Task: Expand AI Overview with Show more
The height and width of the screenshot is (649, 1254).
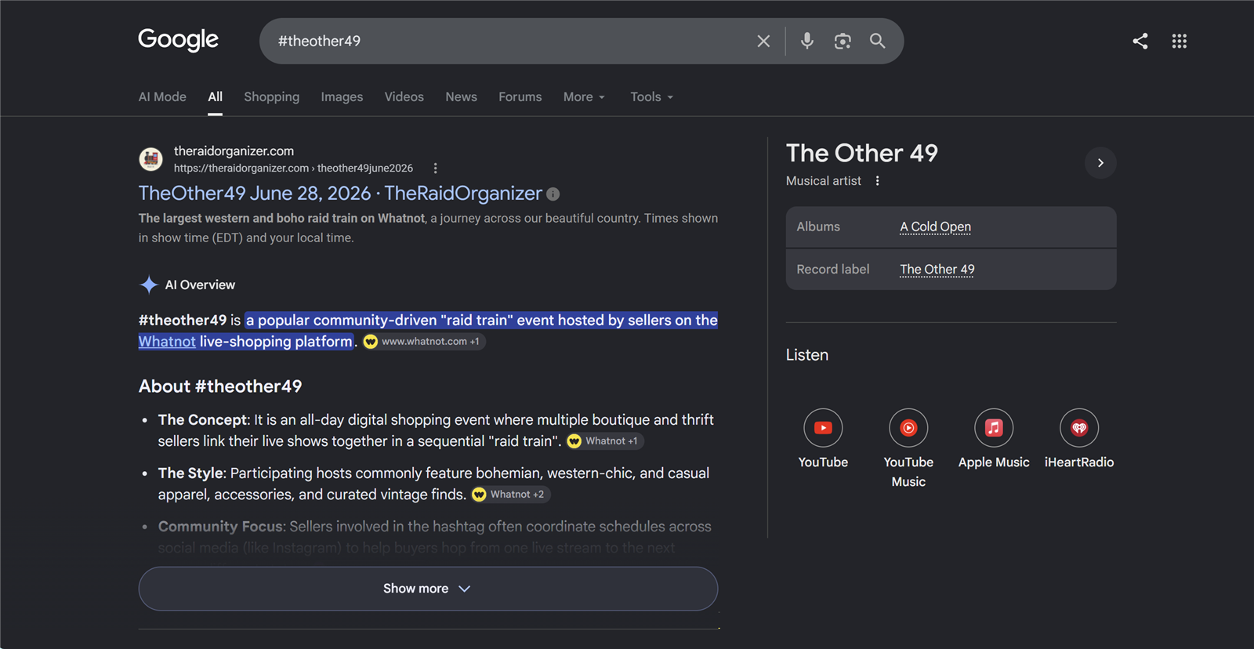Action: point(428,589)
